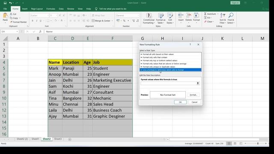Click the Insert Function fx icon
274x154 pixels.
pyautogui.click(x=40, y=32)
